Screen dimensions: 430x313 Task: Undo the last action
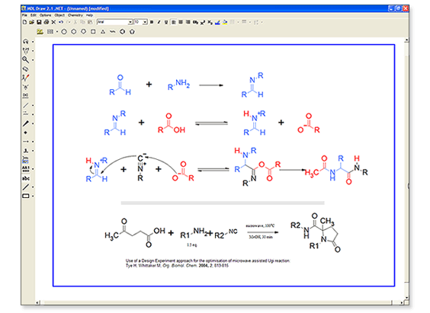click(x=61, y=22)
